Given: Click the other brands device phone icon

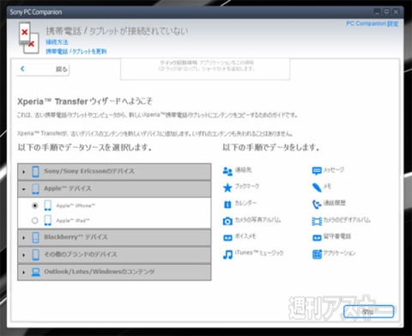Looking at the screenshot, I should click(36, 254).
